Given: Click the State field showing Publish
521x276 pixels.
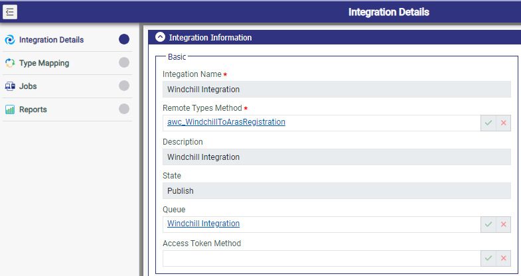Looking at the screenshot, I should pyautogui.click(x=336, y=191).
